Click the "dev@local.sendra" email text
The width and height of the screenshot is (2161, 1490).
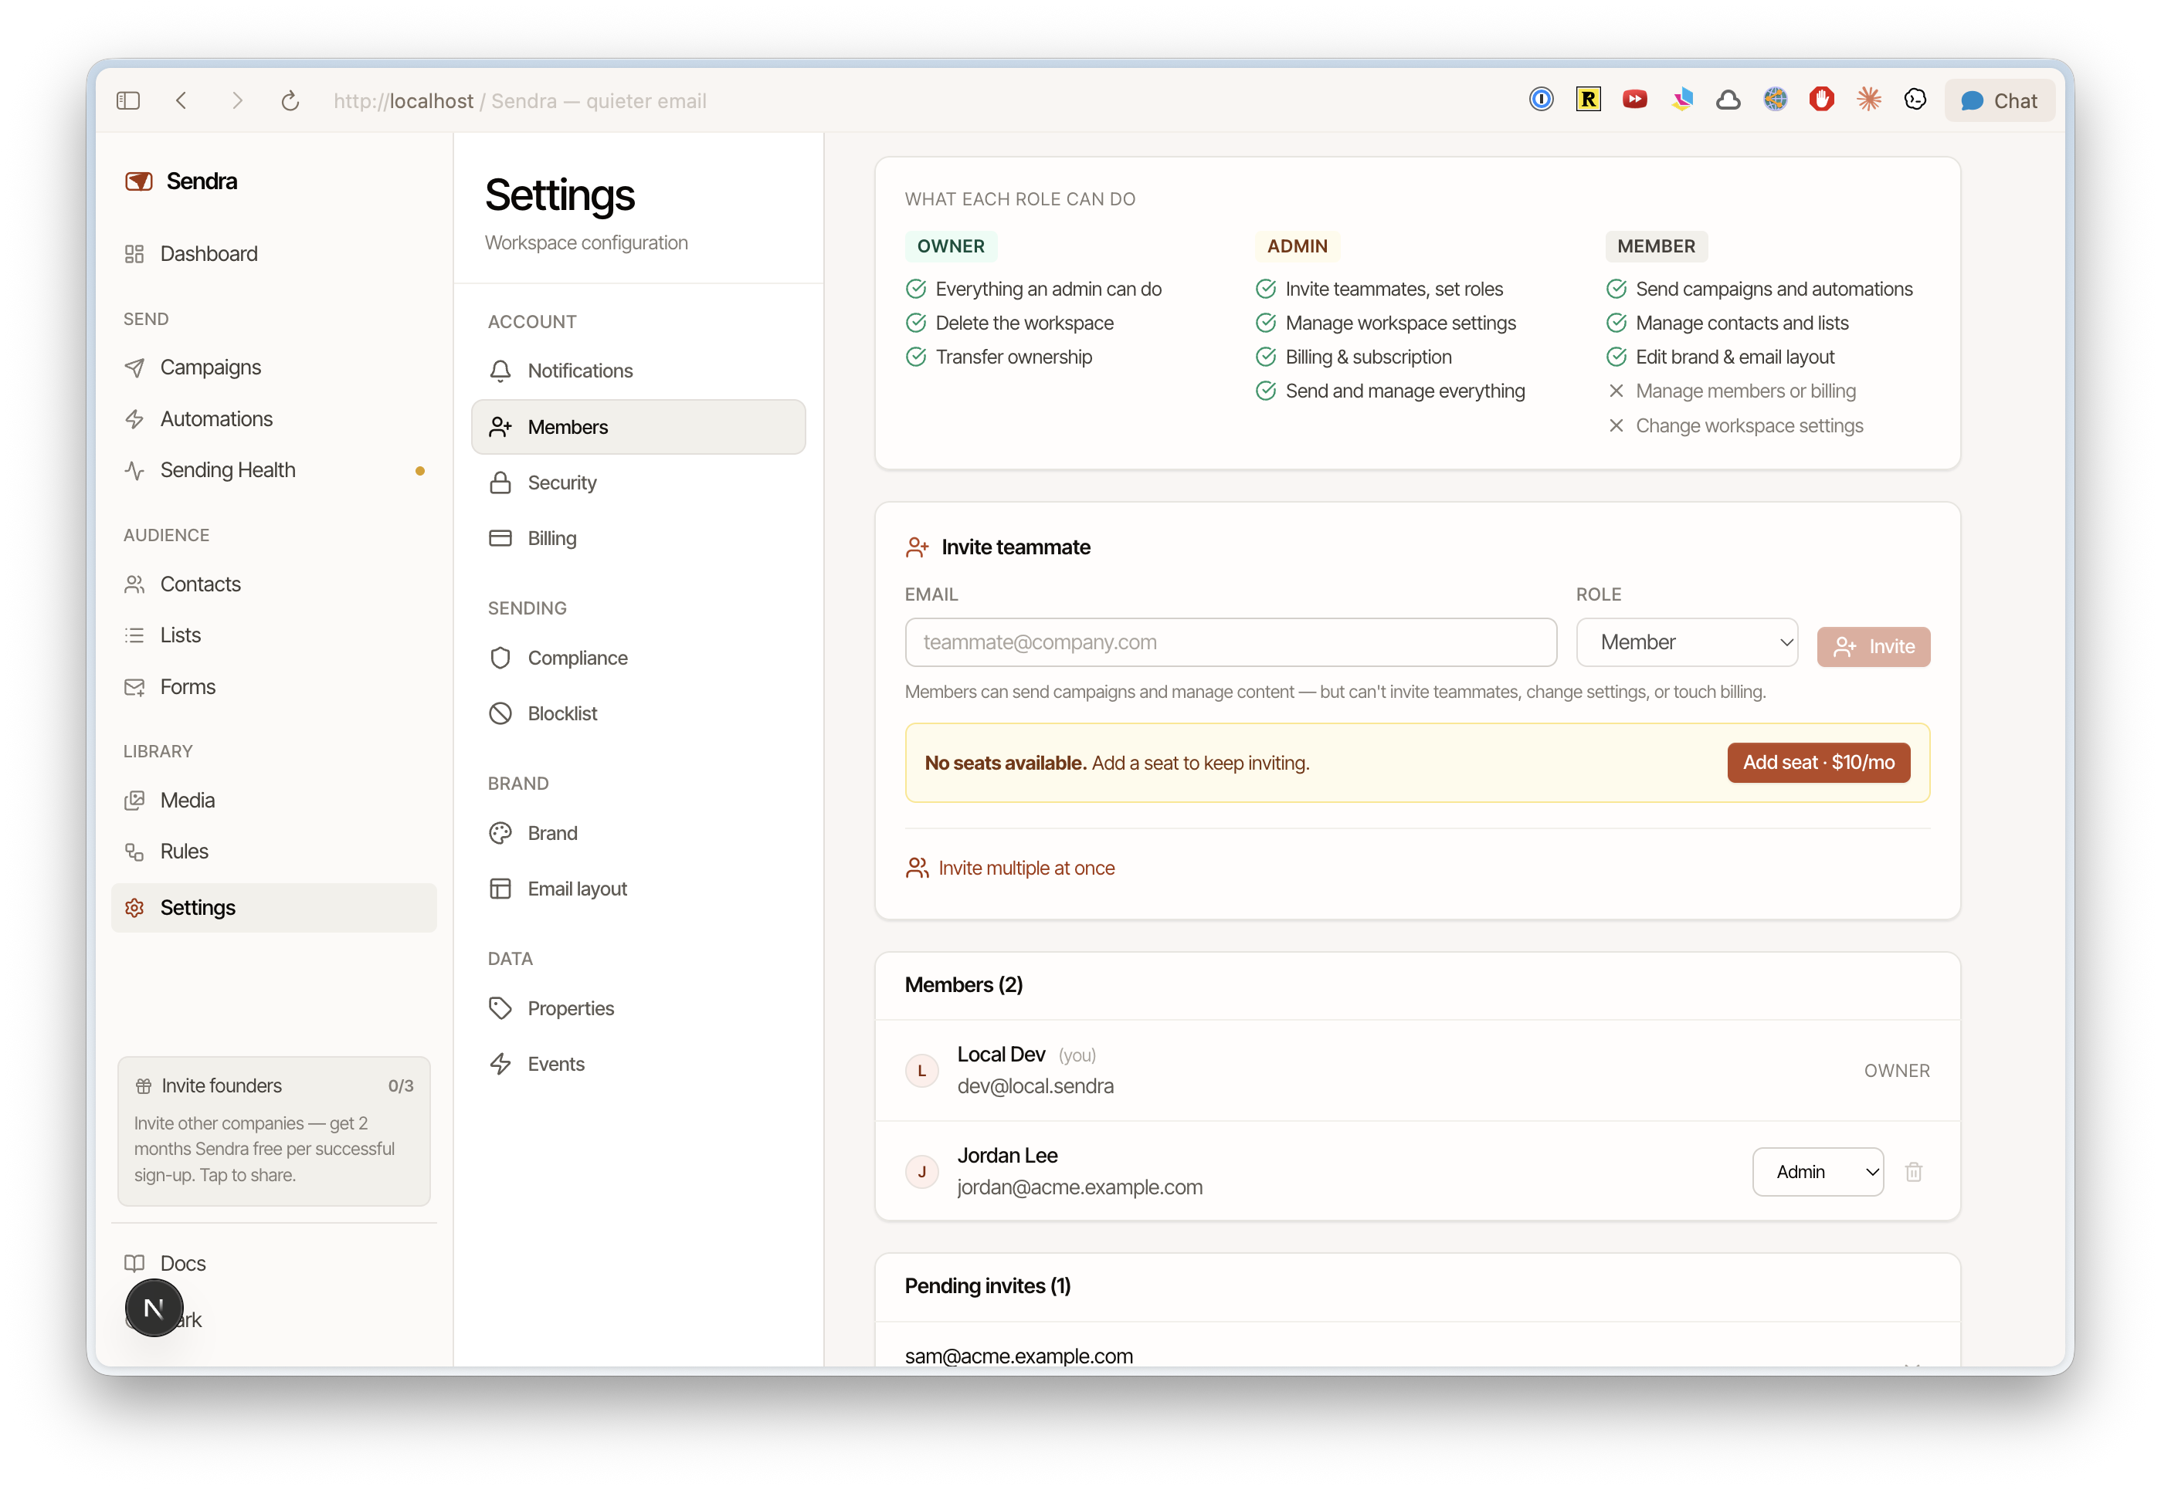(x=1036, y=1085)
